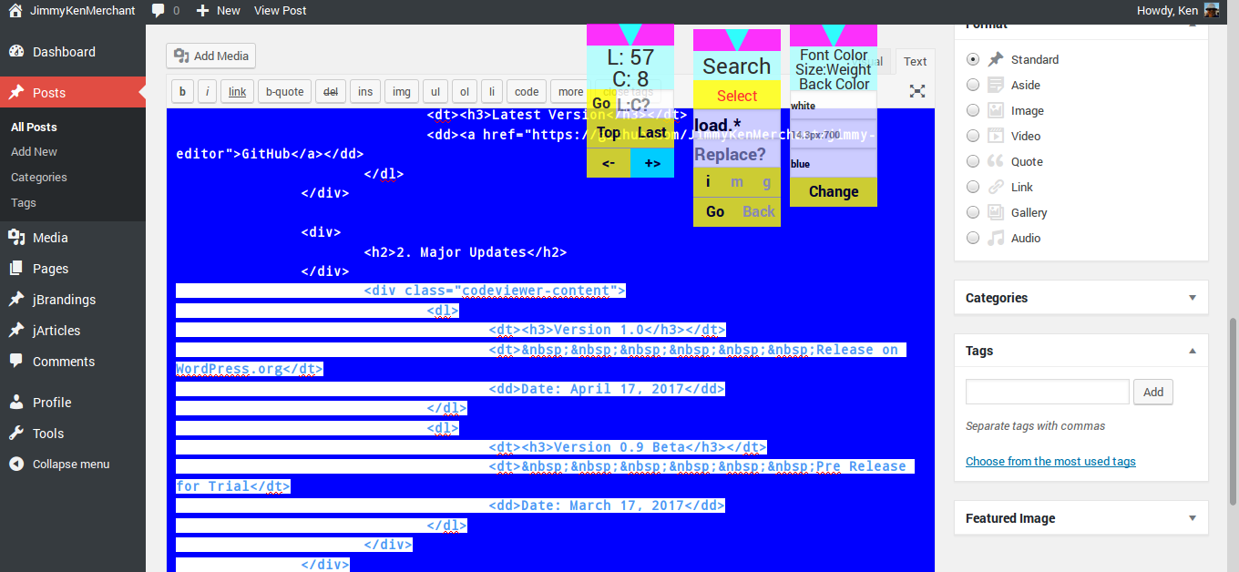Screen dimensions: 1239x572
Task: Click the Audio format music note icon
Action: click(x=996, y=238)
